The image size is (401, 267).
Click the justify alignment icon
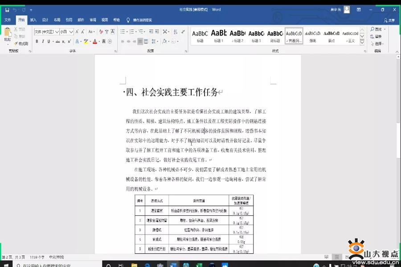[140, 41]
